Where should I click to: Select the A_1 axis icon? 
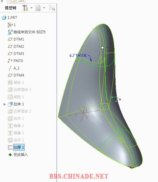(10, 68)
